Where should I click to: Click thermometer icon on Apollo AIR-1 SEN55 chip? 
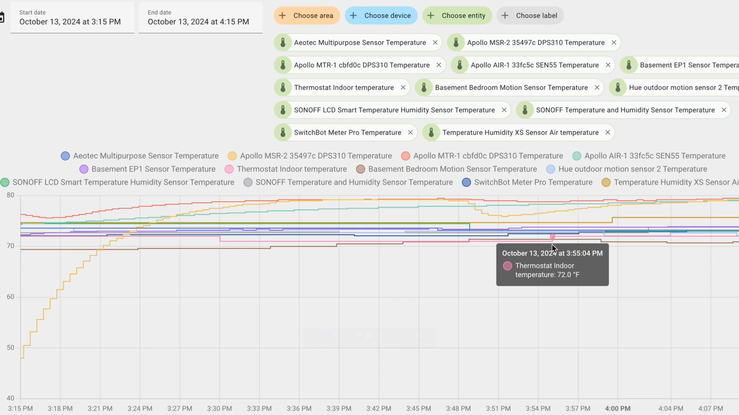(460, 65)
